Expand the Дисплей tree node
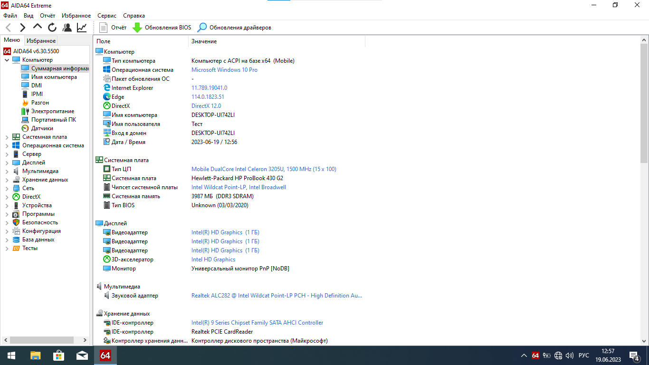The width and height of the screenshot is (649, 365). [7, 163]
